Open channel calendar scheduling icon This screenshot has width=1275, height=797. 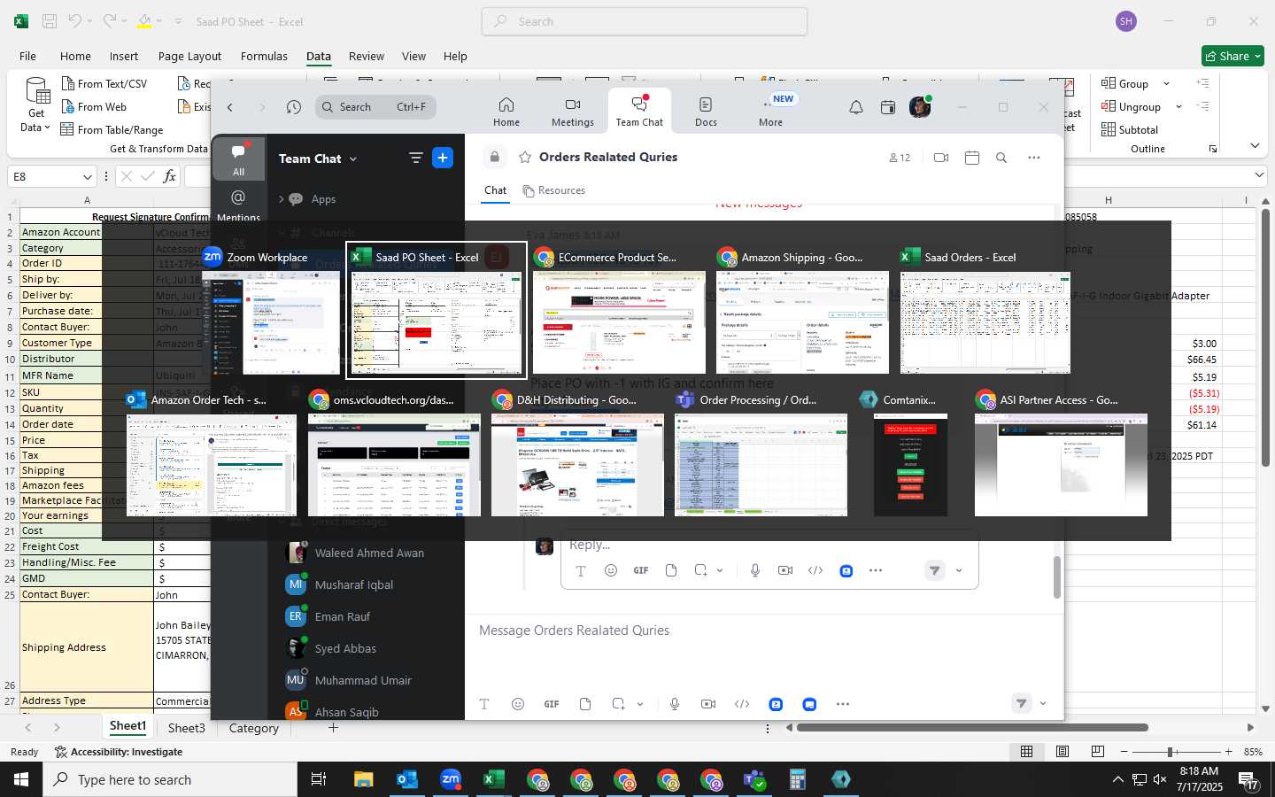point(972,158)
